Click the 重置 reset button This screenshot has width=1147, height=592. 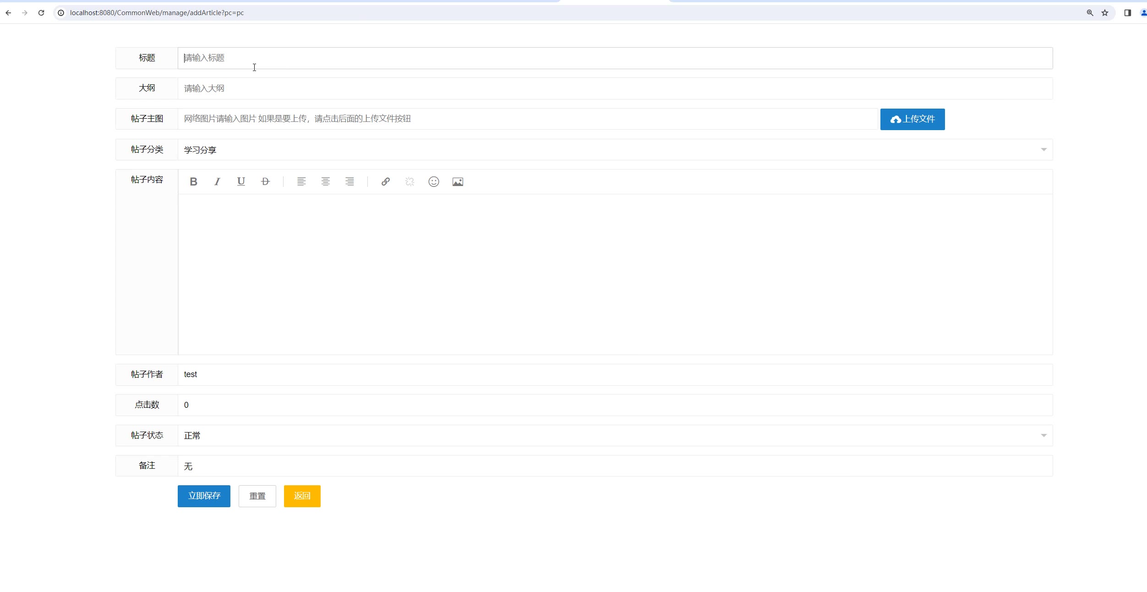tap(257, 496)
